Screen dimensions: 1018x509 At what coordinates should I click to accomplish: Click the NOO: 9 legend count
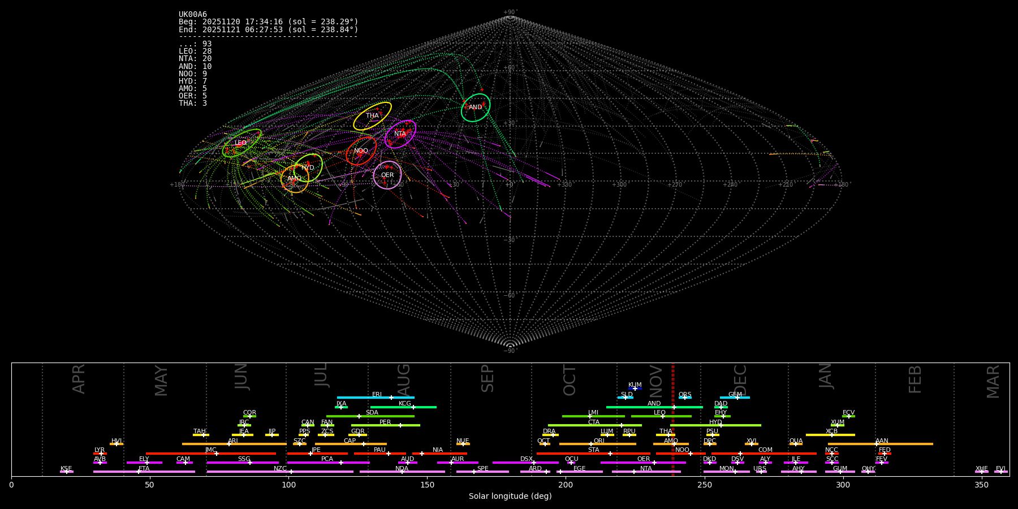click(193, 74)
